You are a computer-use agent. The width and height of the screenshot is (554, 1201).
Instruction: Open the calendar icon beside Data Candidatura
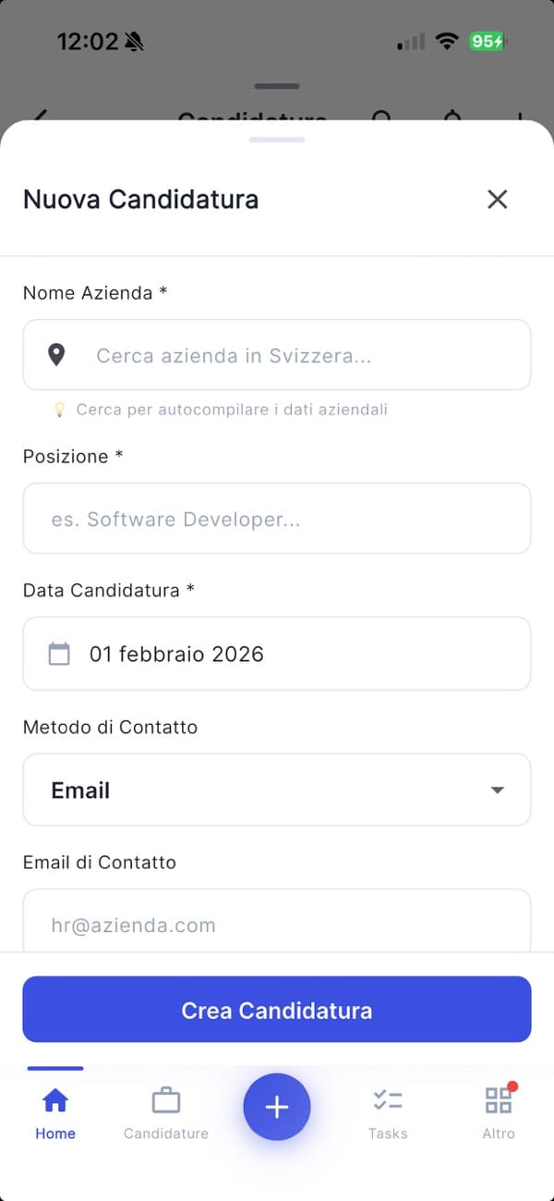59,654
